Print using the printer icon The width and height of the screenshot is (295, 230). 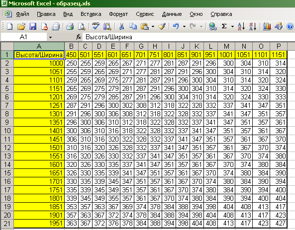coord(70,26)
